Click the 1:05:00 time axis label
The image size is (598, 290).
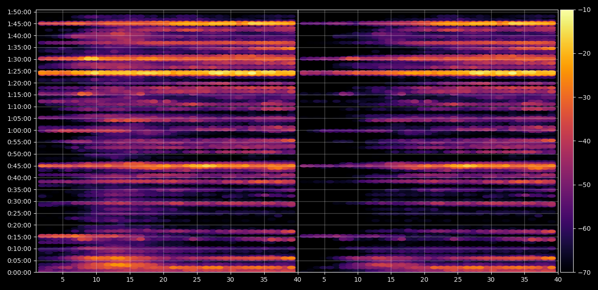pyautogui.click(x=20, y=119)
